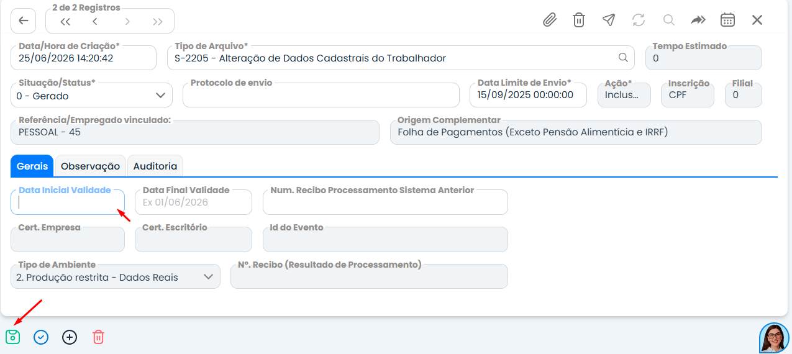Click the Inscrição field showing CPF
The image size is (792, 354).
688,95
